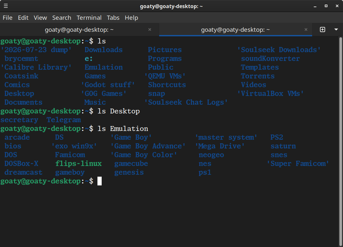Click the PS2 directory name

[x=277, y=137]
